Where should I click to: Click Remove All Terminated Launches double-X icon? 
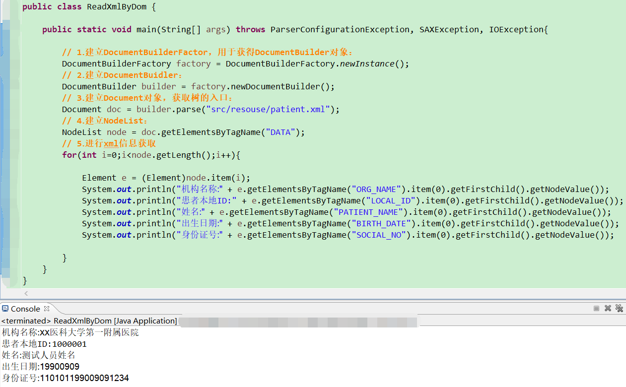[x=619, y=308]
